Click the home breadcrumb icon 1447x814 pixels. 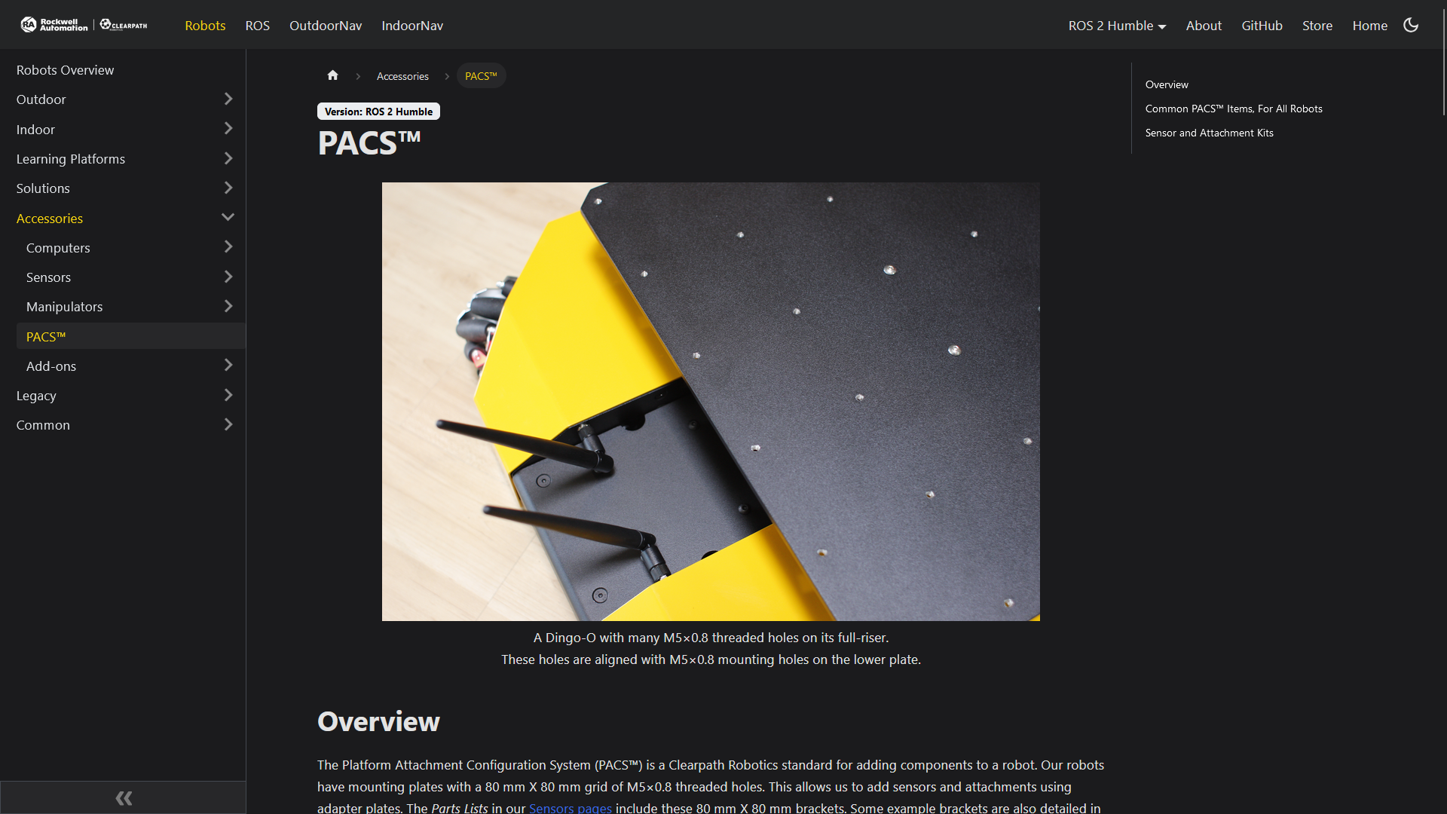tap(333, 75)
